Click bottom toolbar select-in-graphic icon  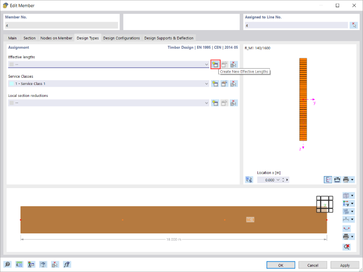[55, 264]
